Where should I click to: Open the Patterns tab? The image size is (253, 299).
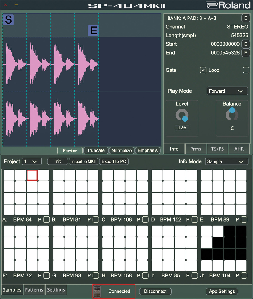[34, 290]
